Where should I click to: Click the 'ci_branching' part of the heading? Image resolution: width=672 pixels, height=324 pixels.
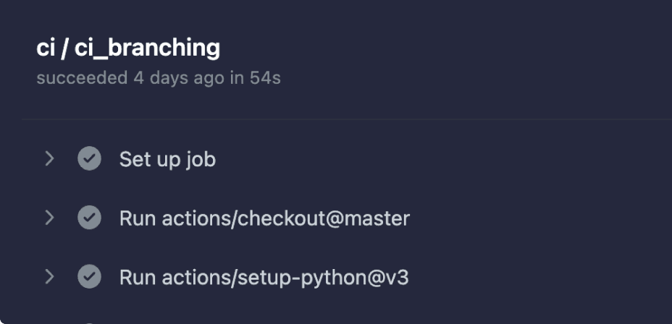click(147, 48)
